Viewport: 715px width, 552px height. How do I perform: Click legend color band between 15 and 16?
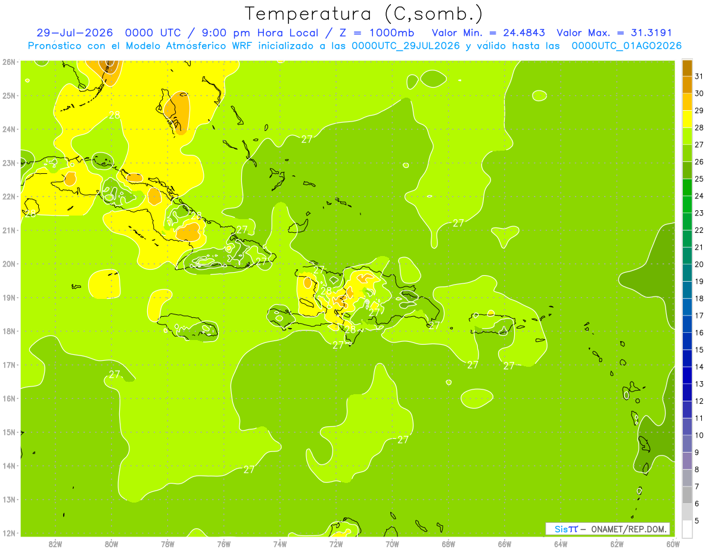pos(687,341)
